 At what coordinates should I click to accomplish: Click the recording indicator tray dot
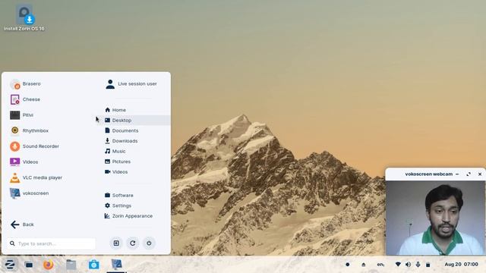(x=348, y=265)
